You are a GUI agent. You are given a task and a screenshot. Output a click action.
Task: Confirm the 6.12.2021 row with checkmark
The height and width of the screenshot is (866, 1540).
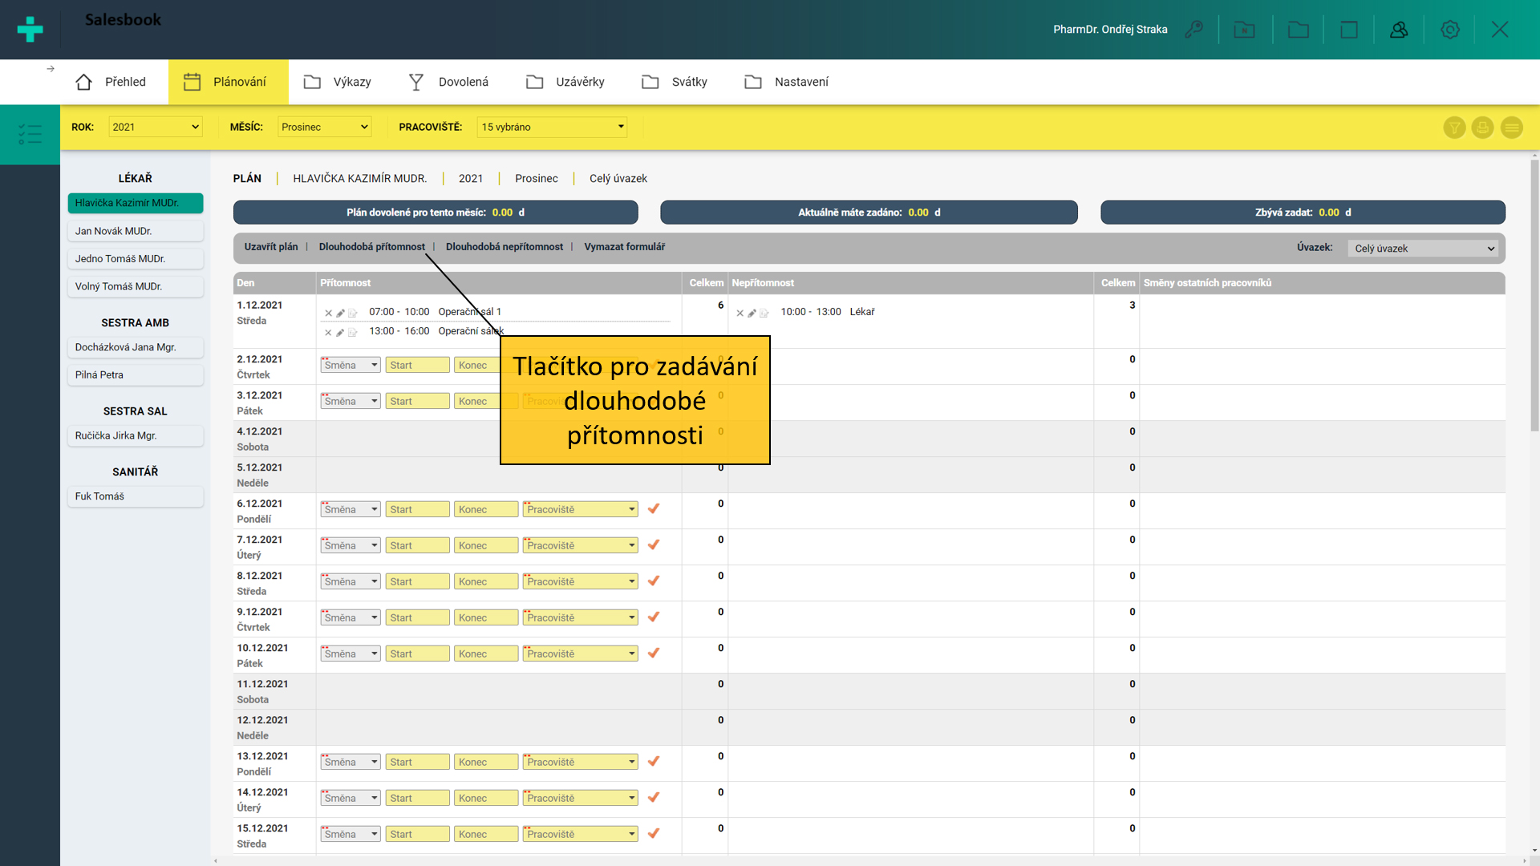point(654,508)
